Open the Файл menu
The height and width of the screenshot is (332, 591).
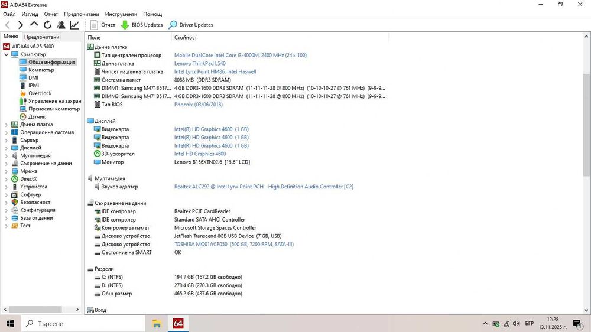[9, 14]
